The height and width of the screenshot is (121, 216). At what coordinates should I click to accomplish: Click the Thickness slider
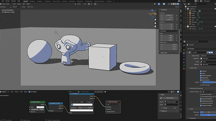point(208,112)
